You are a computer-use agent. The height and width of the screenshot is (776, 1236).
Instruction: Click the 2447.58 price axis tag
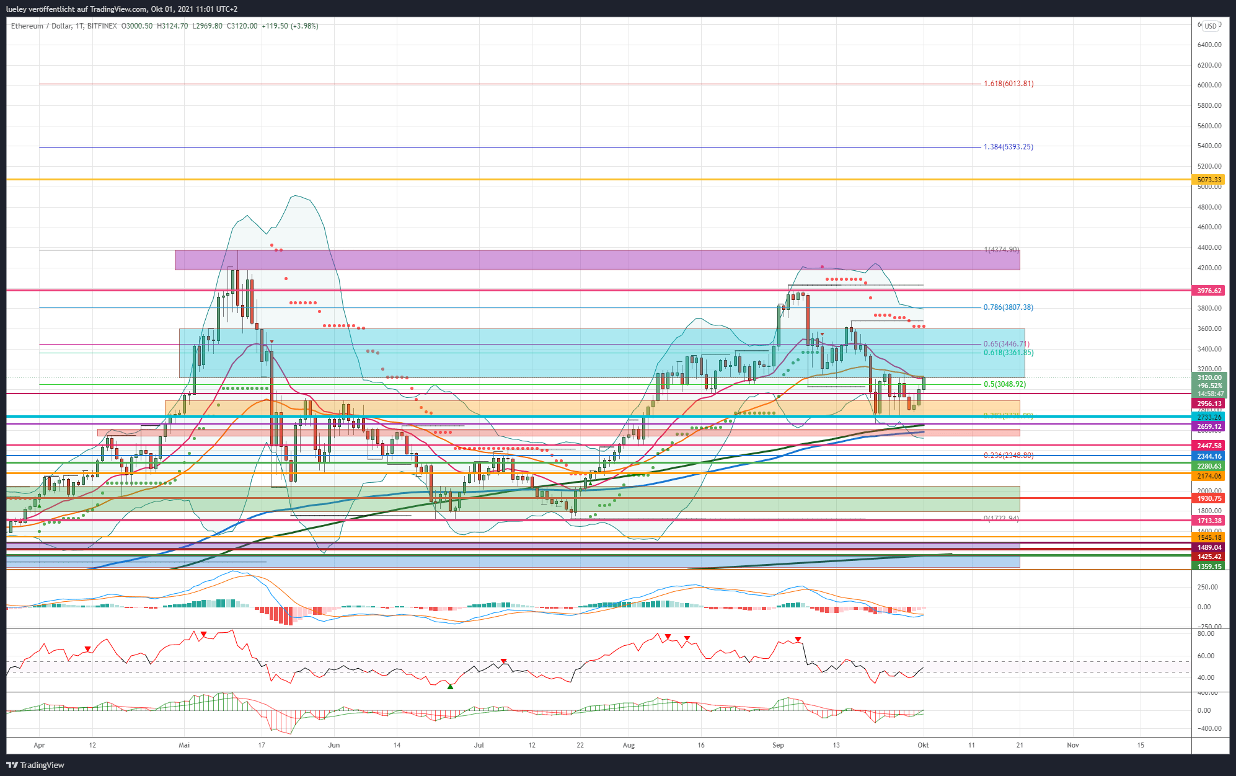[x=1209, y=446]
